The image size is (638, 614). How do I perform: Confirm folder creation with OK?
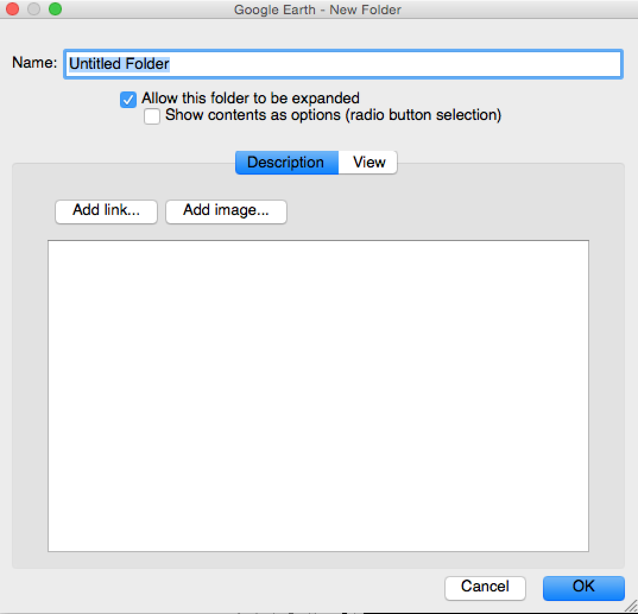[583, 587]
